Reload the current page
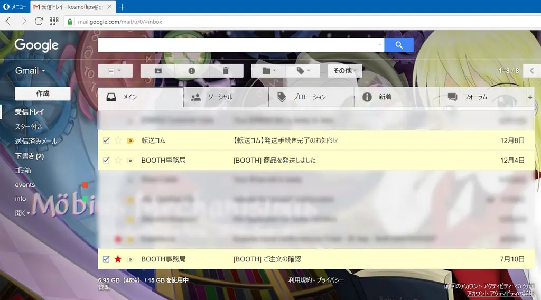The image size is (541, 300). (x=39, y=21)
